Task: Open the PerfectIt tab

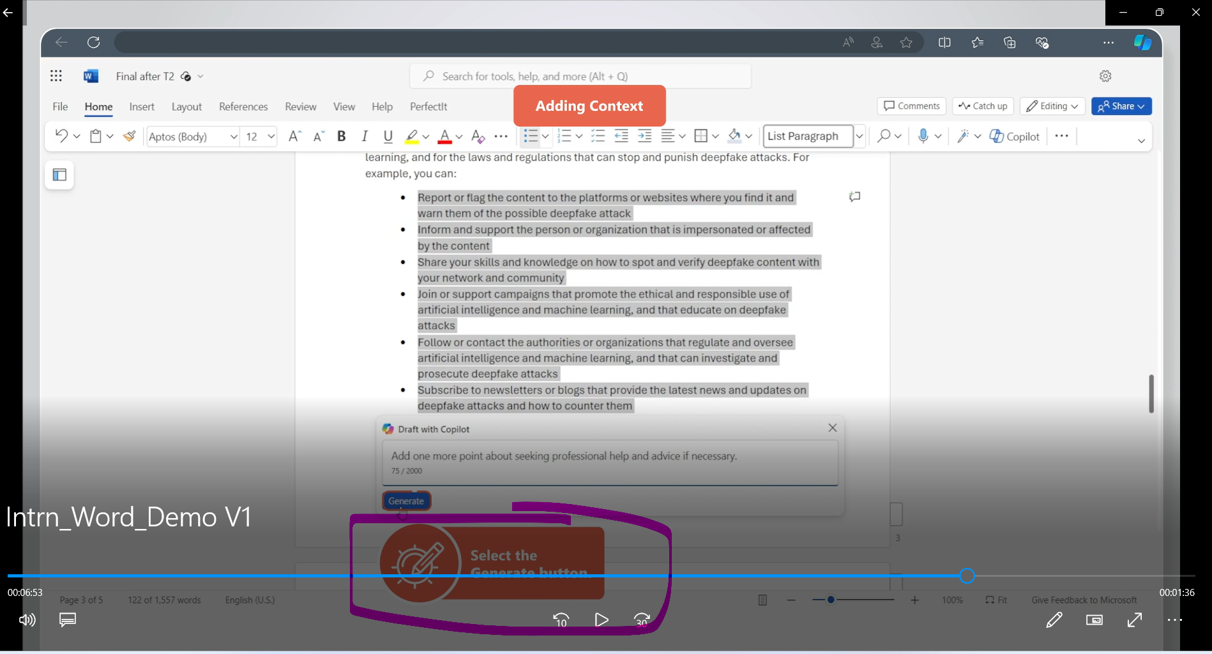Action: (428, 107)
